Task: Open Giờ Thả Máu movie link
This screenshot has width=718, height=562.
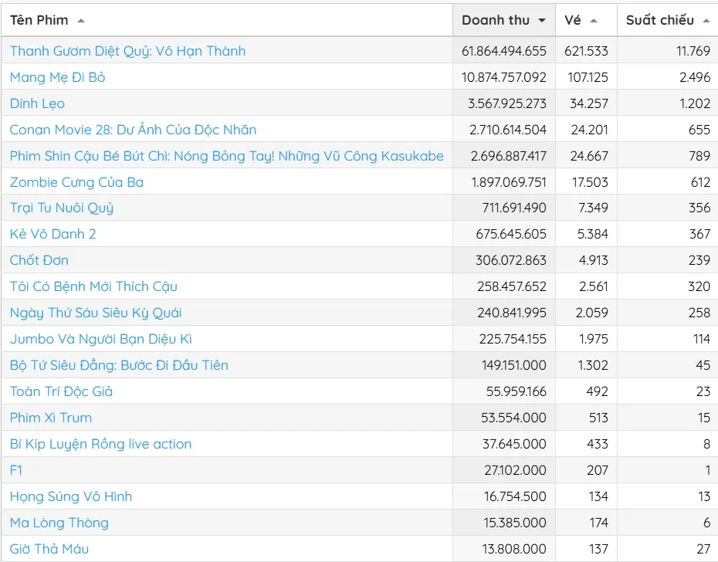Action: [49, 549]
